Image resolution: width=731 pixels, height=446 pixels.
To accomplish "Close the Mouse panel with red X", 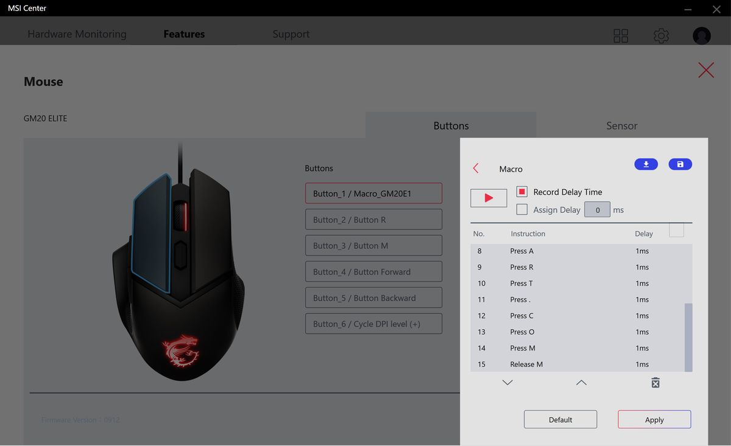I will [706, 70].
